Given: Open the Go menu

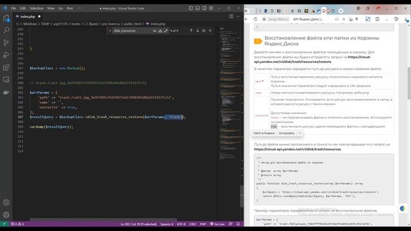Looking at the screenshot, I should pyautogui.click(x=60, y=8).
